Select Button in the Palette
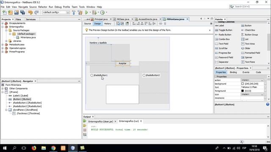This screenshot has width=271, height=152. [x=246, y=25]
